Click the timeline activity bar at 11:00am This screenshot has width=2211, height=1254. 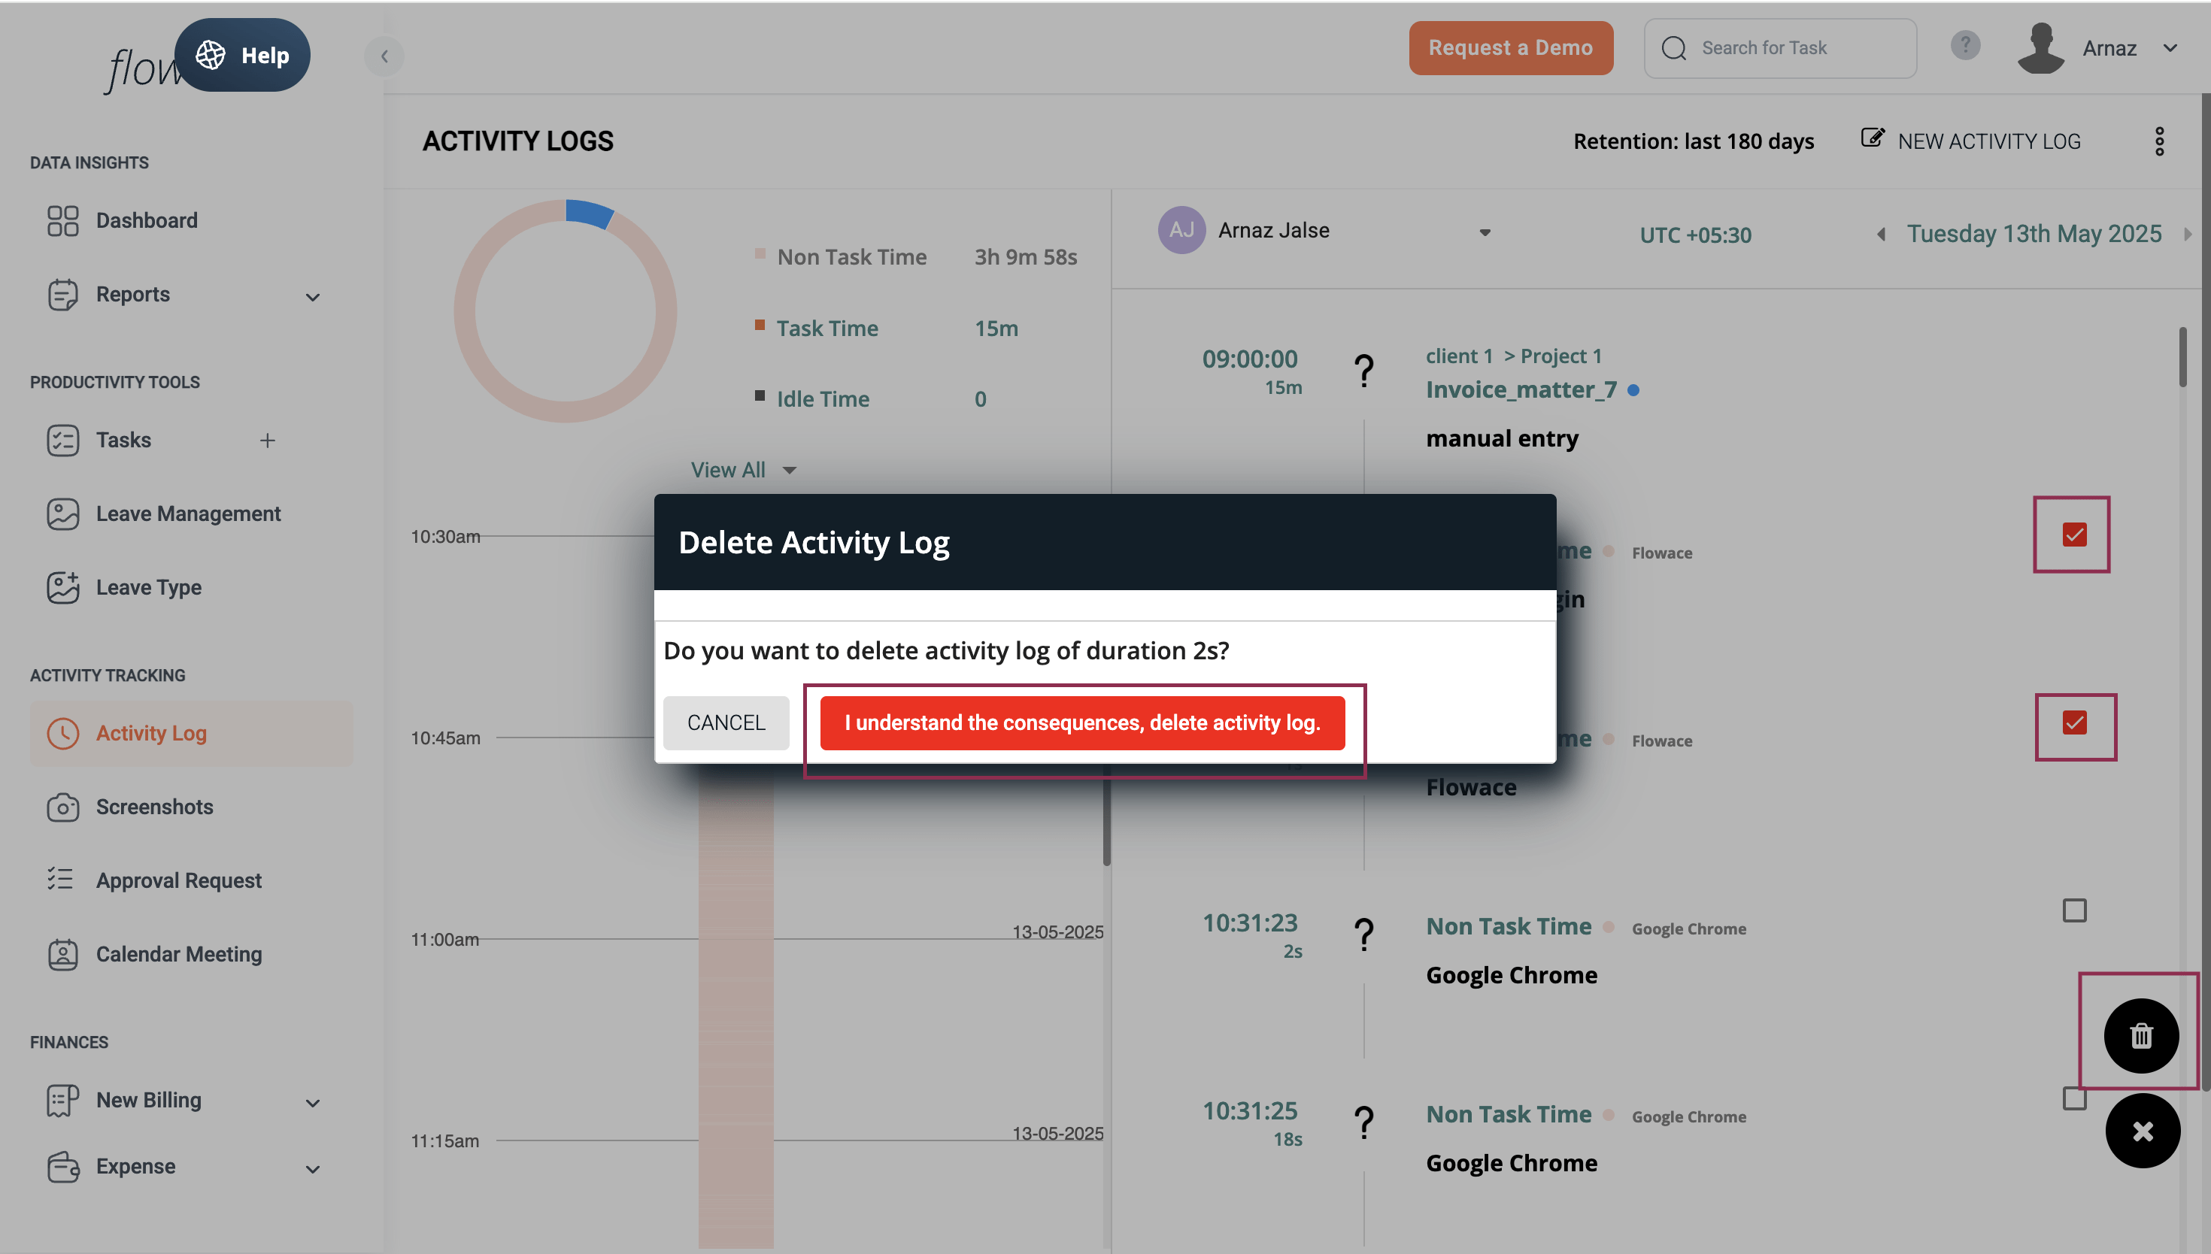point(735,939)
